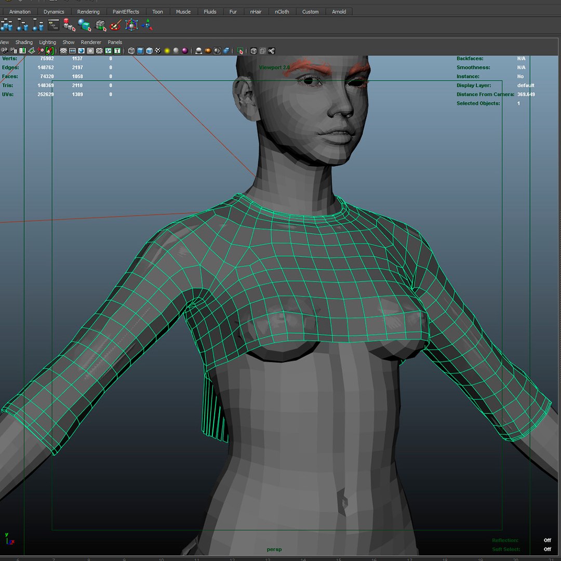Toggle Textured display checker icon
The height and width of the screenshot is (561, 561).
tap(158, 51)
